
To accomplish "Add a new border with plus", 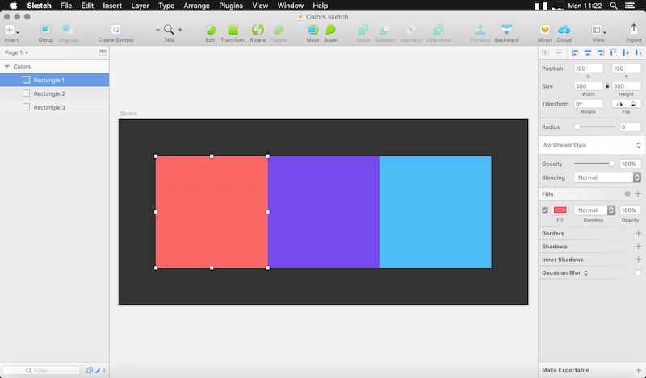I will click(x=638, y=233).
